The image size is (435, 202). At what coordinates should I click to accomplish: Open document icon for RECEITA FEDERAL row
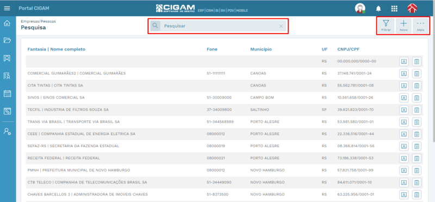click(x=417, y=158)
